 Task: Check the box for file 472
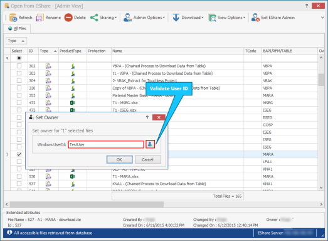pyautogui.click(x=19, y=102)
